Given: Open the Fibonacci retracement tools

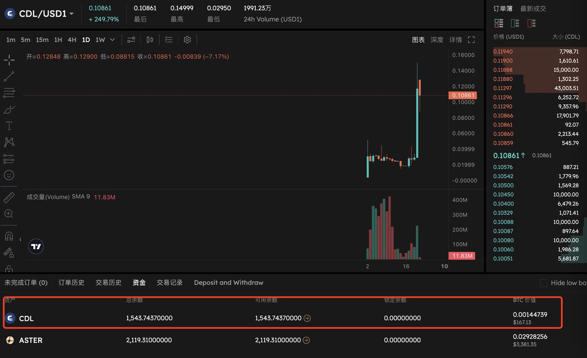Looking at the screenshot, I should click(x=9, y=92).
